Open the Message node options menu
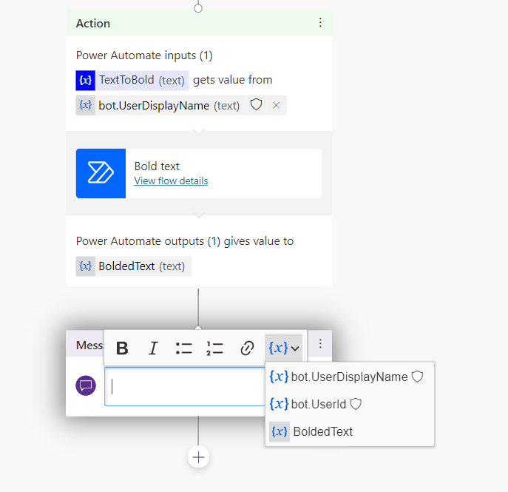This screenshot has width=508, height=492. (x=320, y=344)
